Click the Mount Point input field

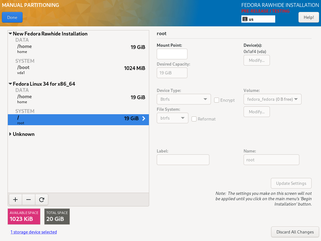point(172,54)
